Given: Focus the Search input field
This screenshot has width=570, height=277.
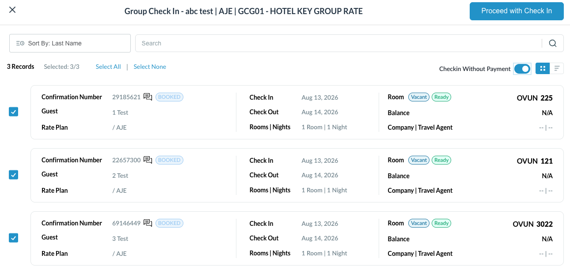Looking at the screenshot, I should pos(338,43).
